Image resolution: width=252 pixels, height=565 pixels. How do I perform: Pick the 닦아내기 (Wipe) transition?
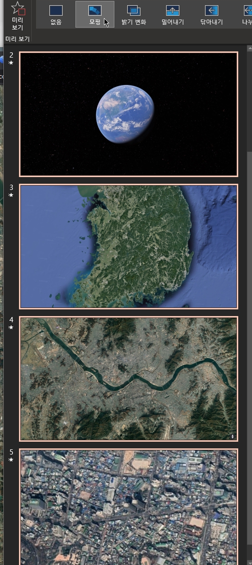tap(211, 14)
